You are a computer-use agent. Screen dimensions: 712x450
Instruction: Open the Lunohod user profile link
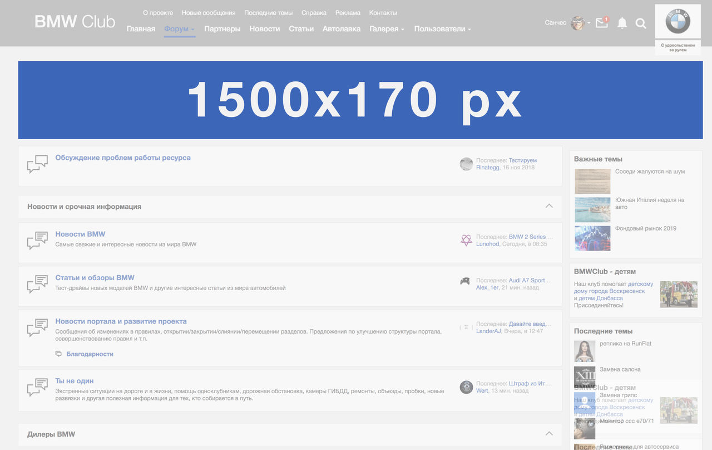point(488,244)
